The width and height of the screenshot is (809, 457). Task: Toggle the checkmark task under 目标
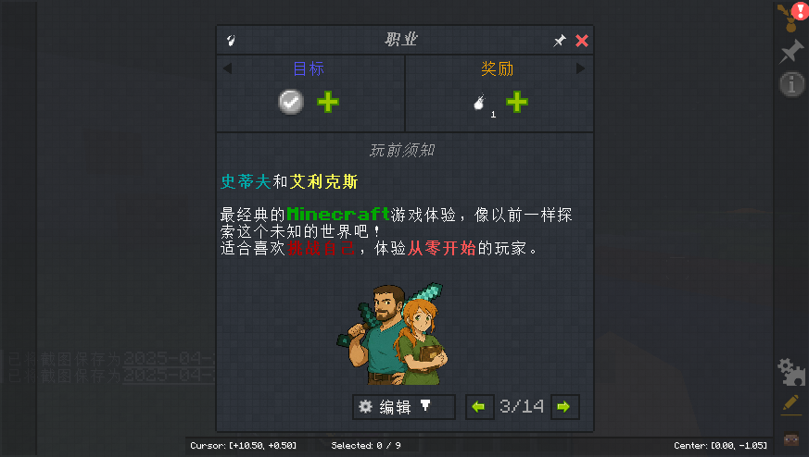(x=291, y=102)
